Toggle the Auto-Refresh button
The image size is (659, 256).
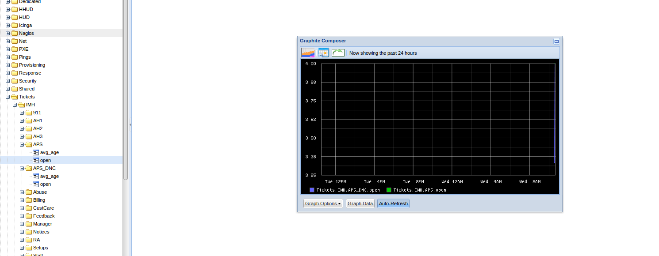coord(393,203)
